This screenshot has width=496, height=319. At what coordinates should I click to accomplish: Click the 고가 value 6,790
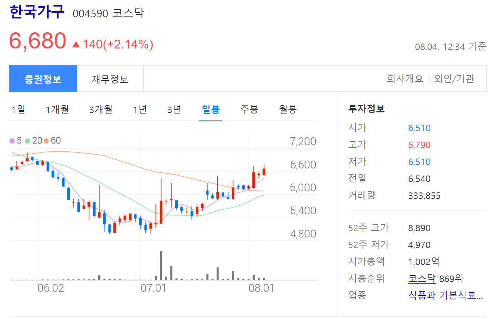tap(419, 144)
